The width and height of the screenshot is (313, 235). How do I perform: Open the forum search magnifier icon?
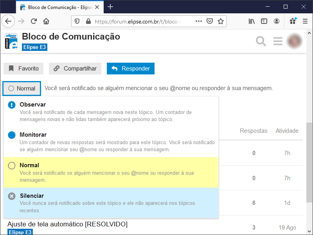point(261,41)
